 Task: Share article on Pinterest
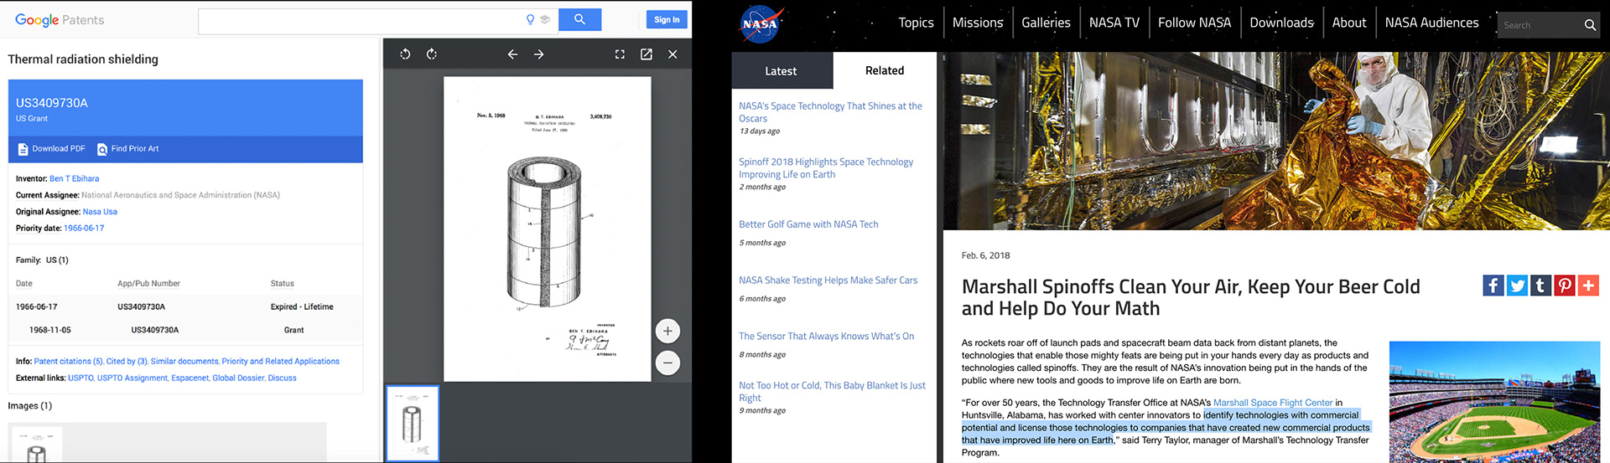point(1565,286)
